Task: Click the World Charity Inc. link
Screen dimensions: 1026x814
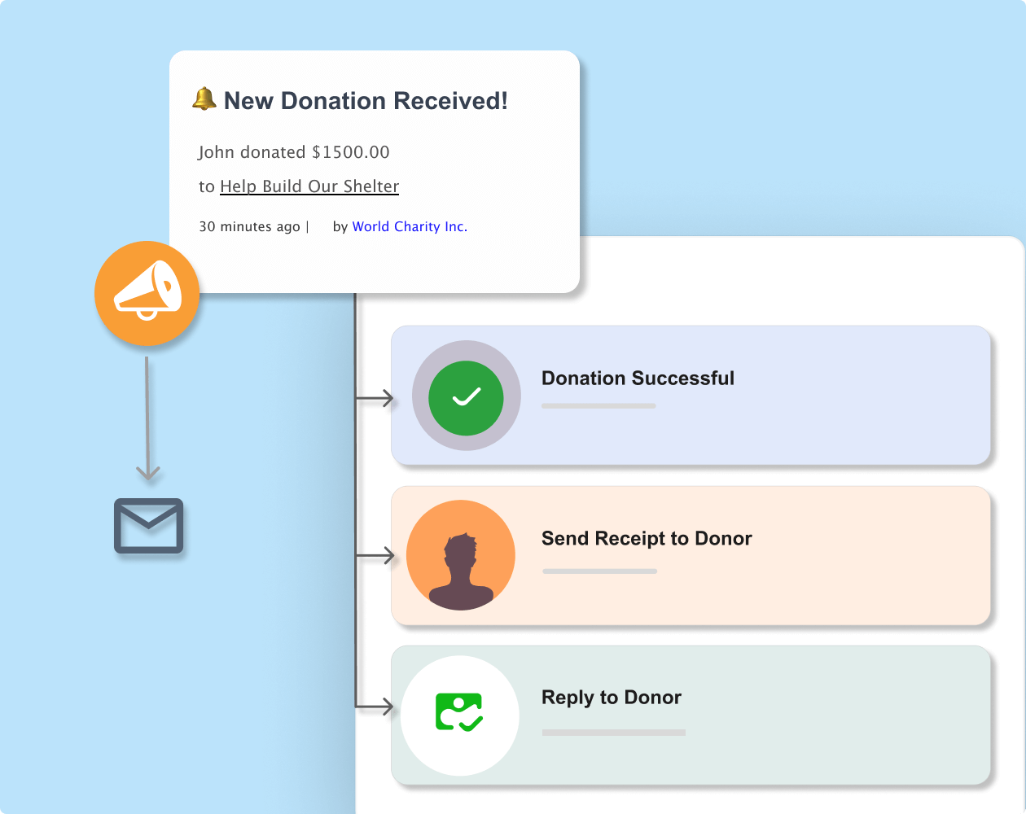Action: 410,226
